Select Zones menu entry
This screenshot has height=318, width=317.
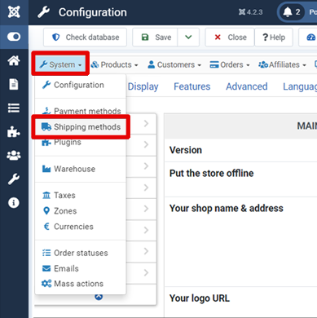click(x=81, y=211)
